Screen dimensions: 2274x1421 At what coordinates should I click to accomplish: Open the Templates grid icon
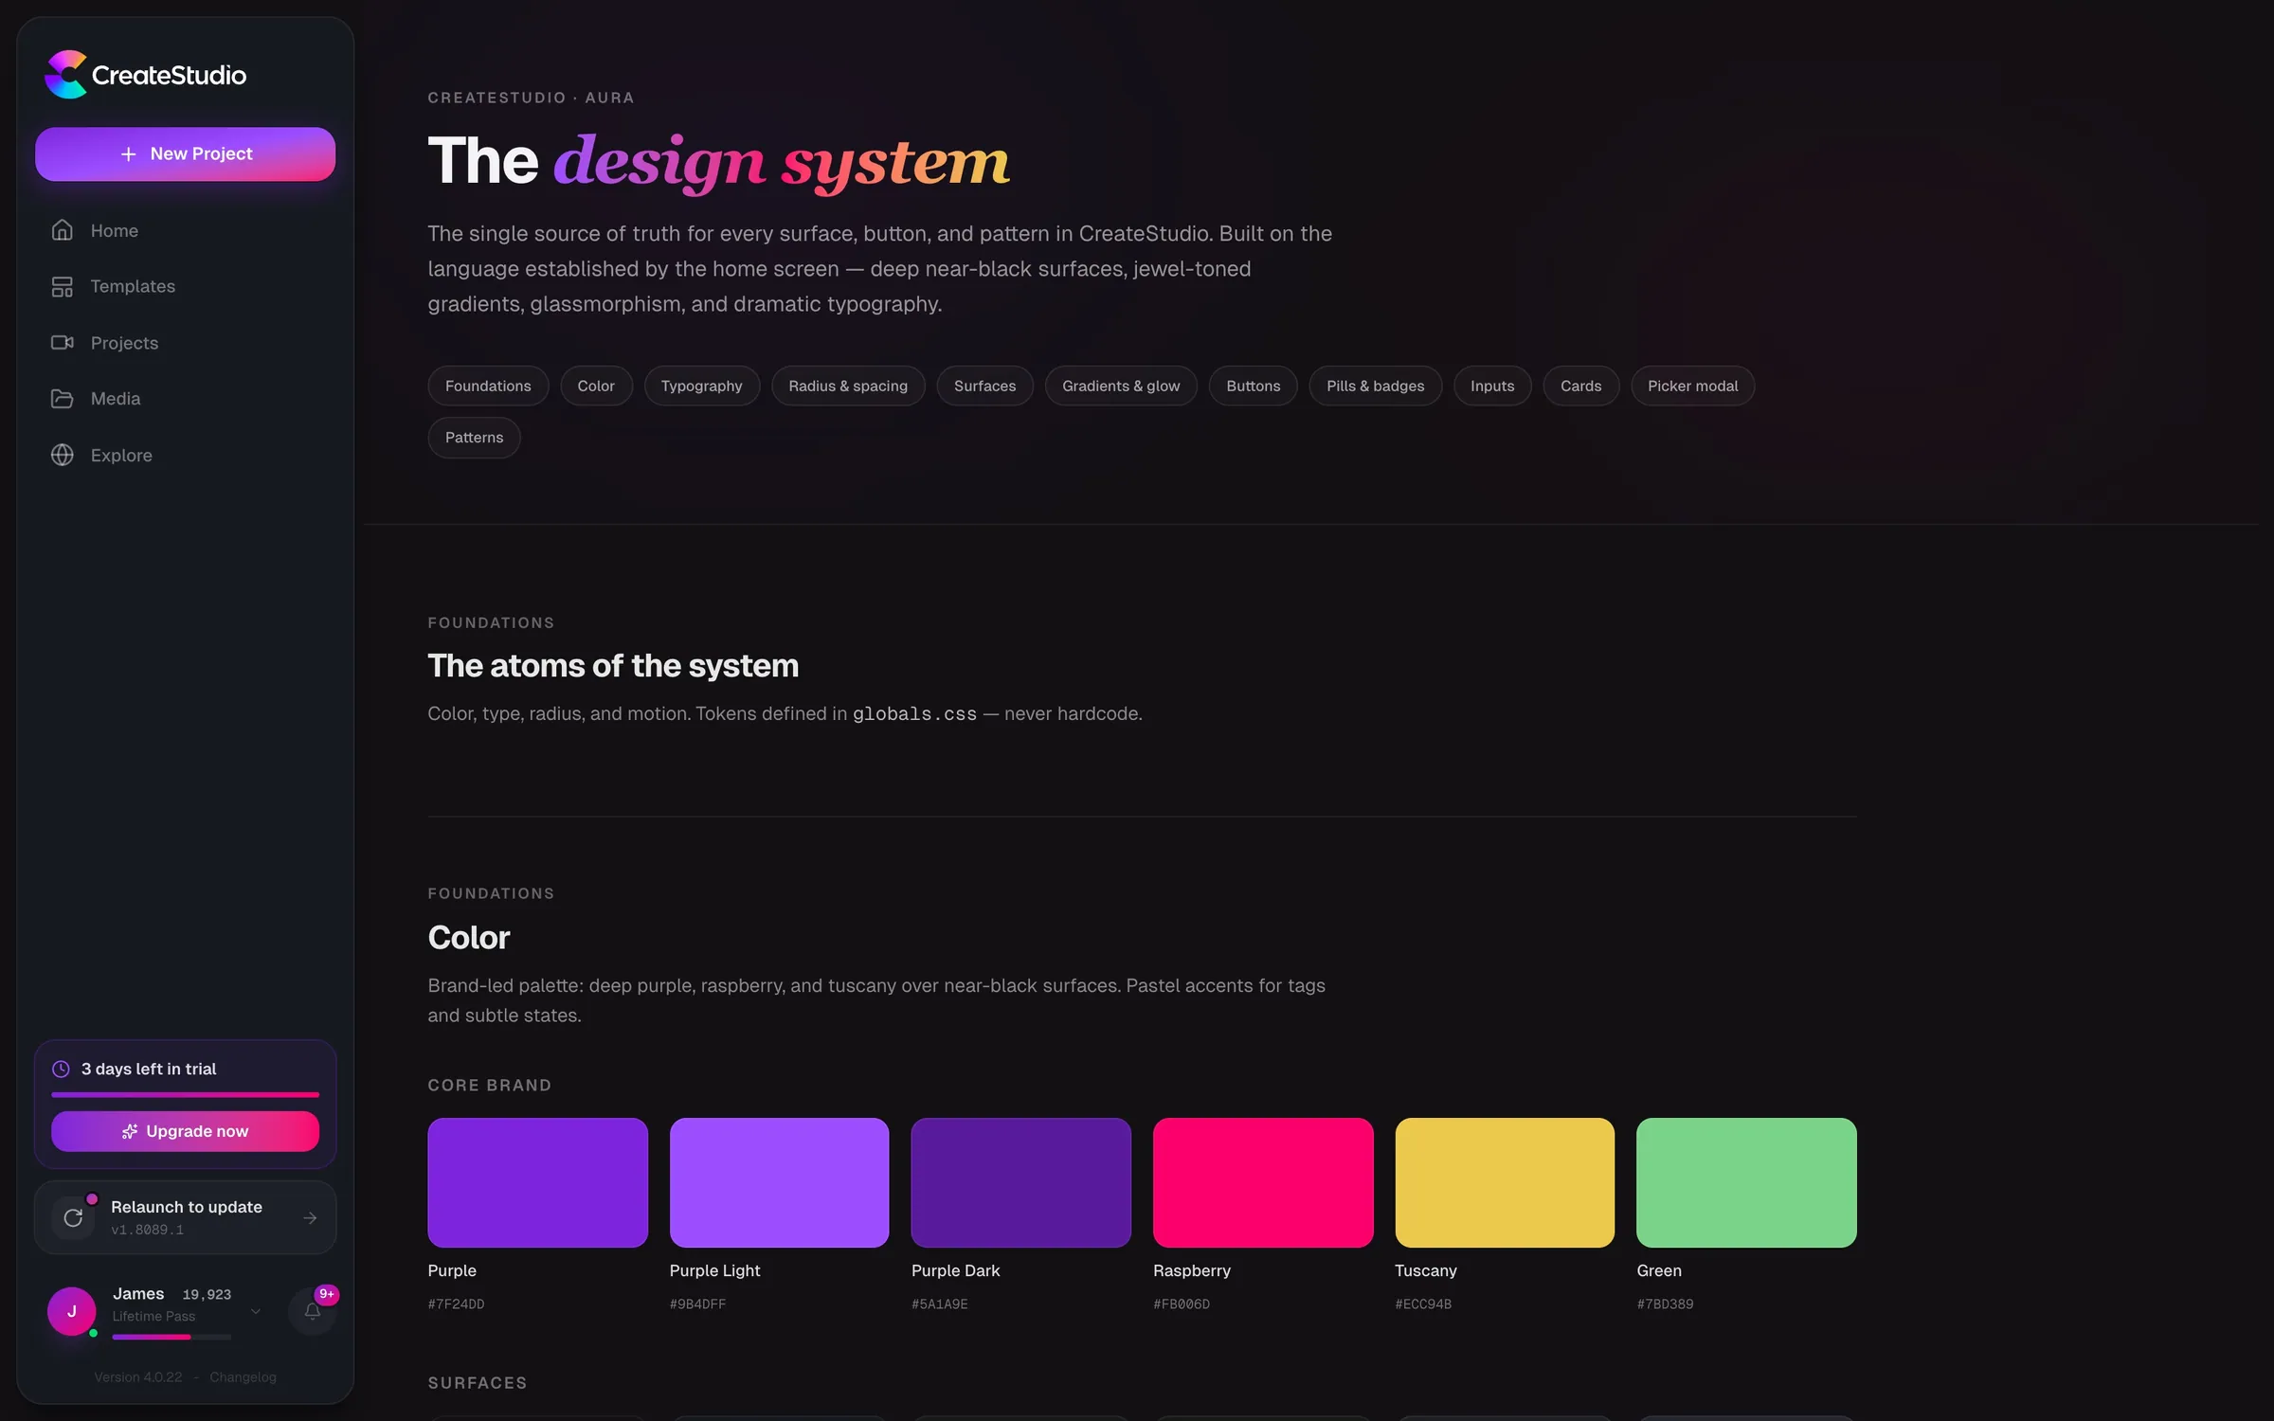pyautogui.click(x=62, y=286)
